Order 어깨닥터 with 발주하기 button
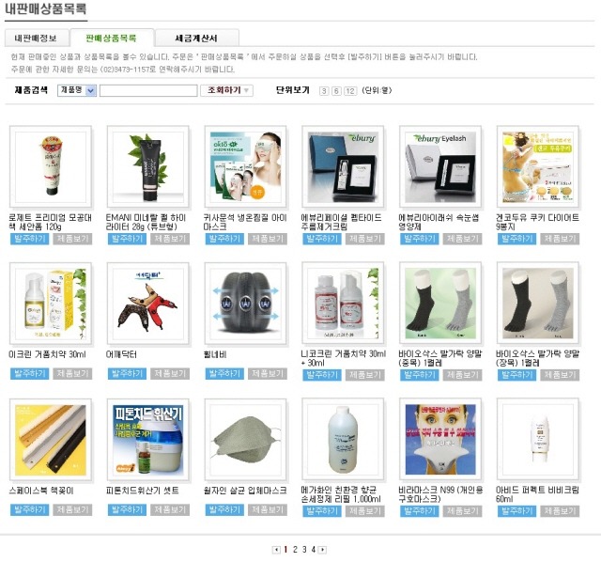The height and width of the screenshot is (562, 601). 127,373
